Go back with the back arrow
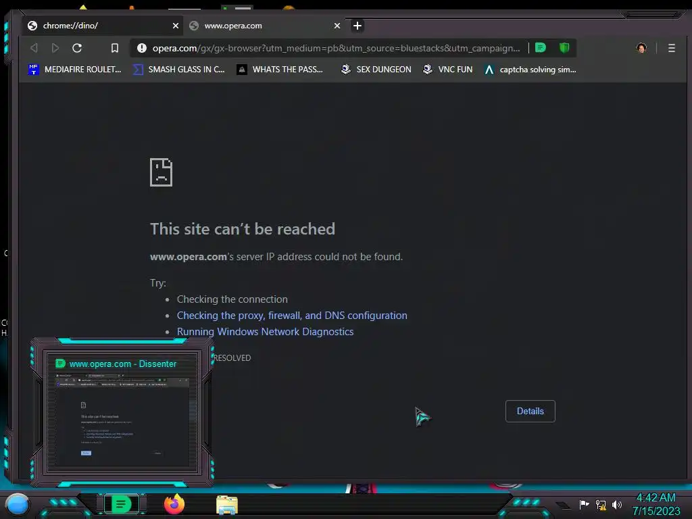This screenshot has height=519, width=692. point(34,48)
